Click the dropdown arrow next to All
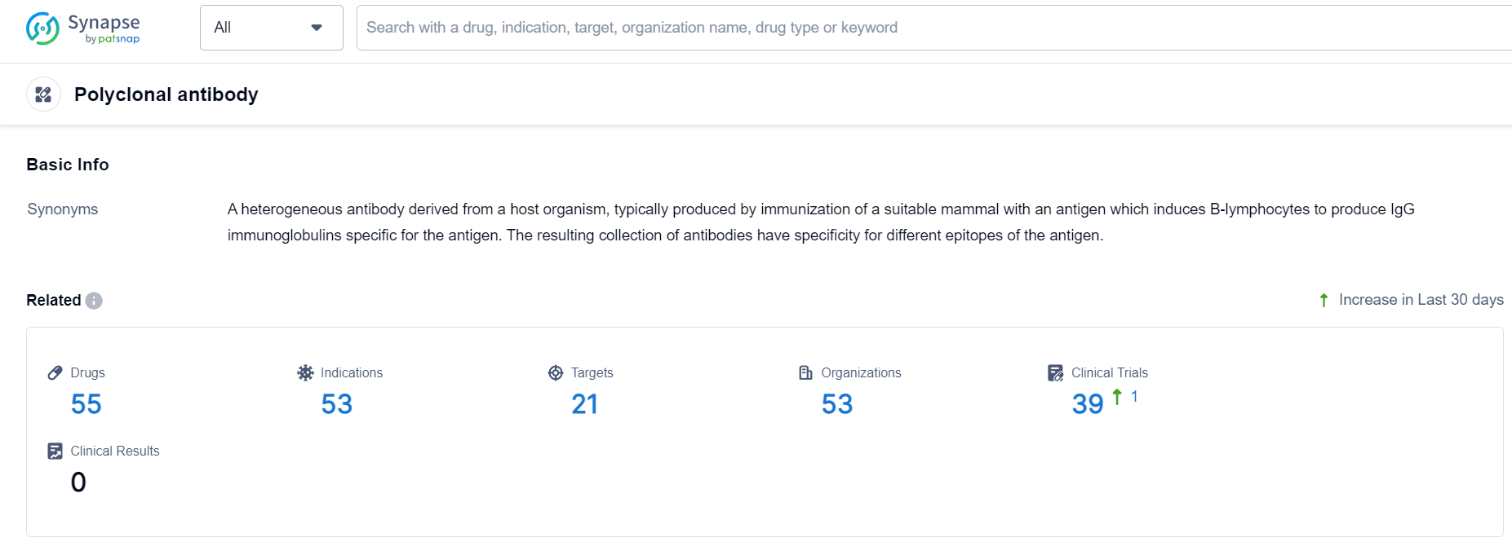 (x=317, y=28)
